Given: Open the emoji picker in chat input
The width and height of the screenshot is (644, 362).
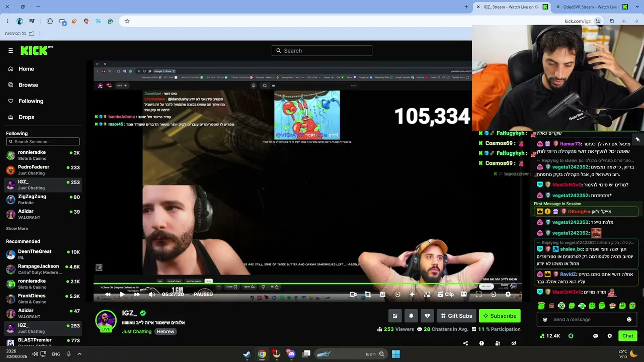Looking at the screenshot, I should 629,320.
